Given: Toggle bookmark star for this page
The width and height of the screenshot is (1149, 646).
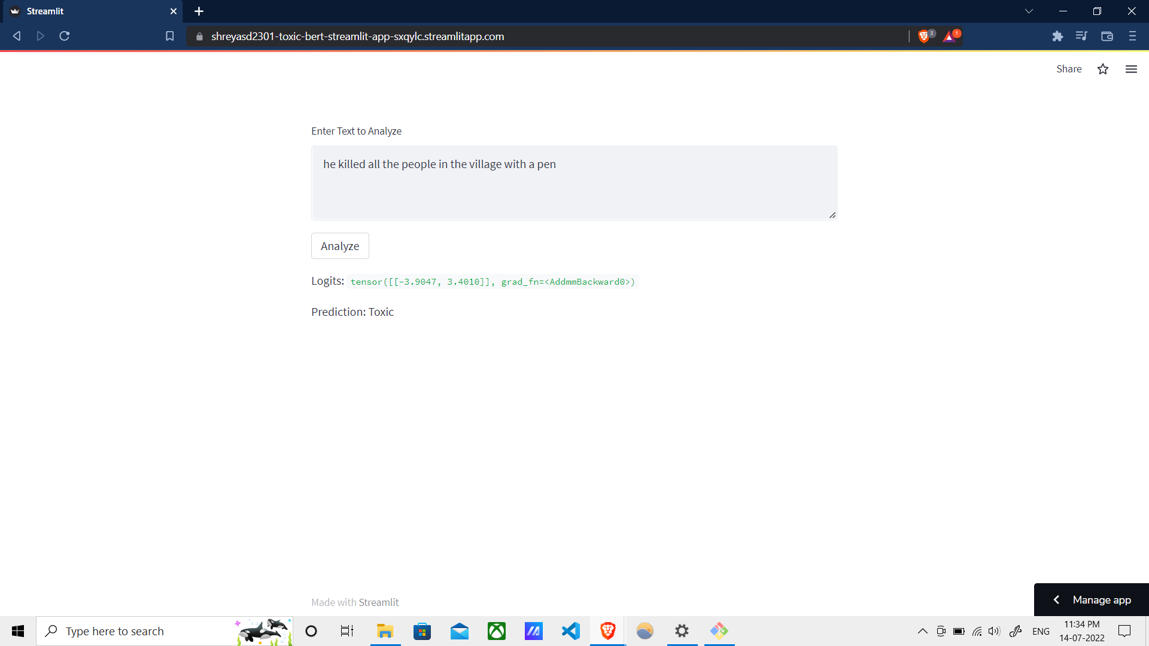Looking at the screenshot, I should pyautogui.click(x=1103, y=69).
